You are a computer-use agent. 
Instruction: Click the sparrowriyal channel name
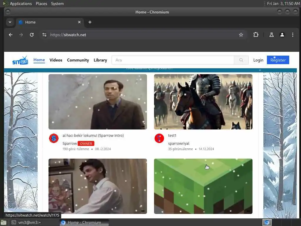point(178,144)
